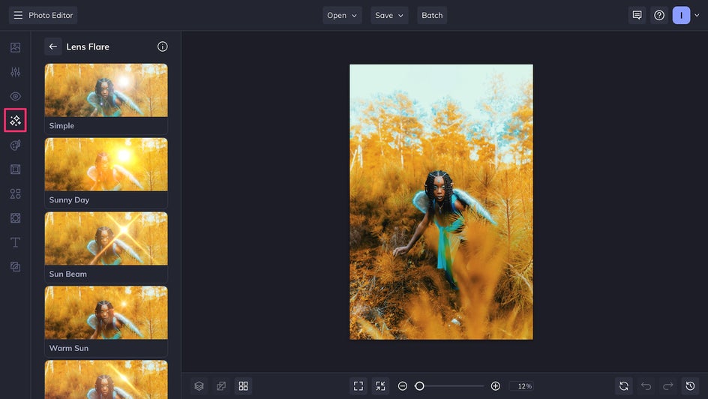Open the Effects sparkle tool in sidebar
Image resolution: width=708 pixels, height=399 pixels.
point(15,120)
